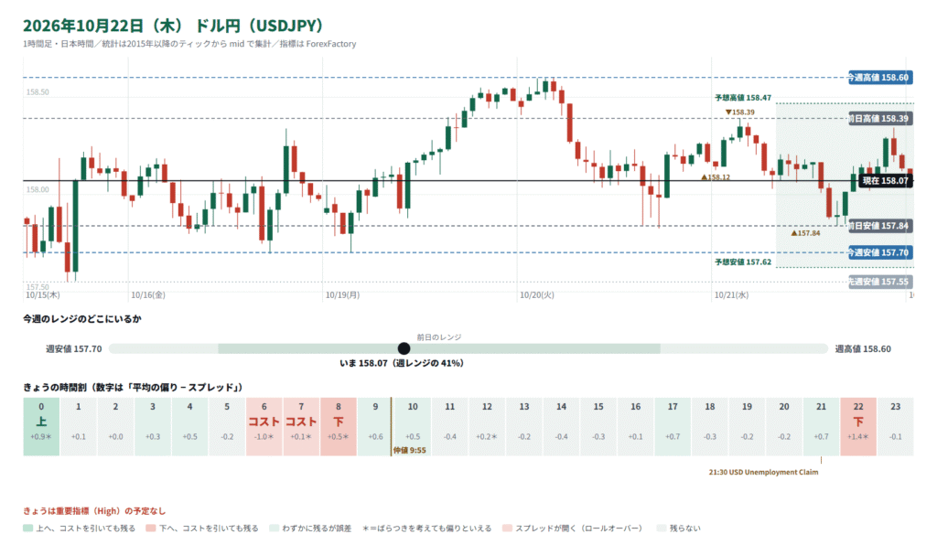Click pink legend swatch スプレッドが開く（ロールオーバー）
Viewport: 937px width, 534px height.
click(x=507, y=528)
